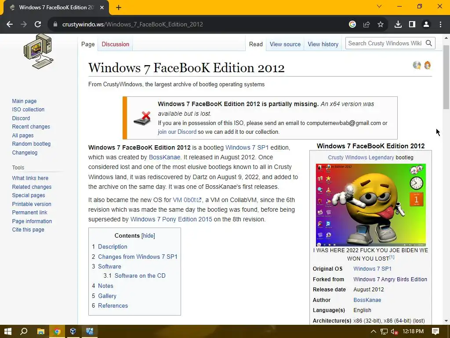Jump to Changes from Windows 7 SP1 section
The height and width of the screenshot is (338, 450).
[138, 257]
